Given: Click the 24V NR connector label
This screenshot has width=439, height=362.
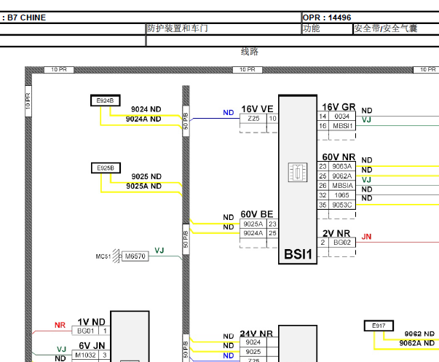Looking at the screenshot, I should (x=256, y=334).
